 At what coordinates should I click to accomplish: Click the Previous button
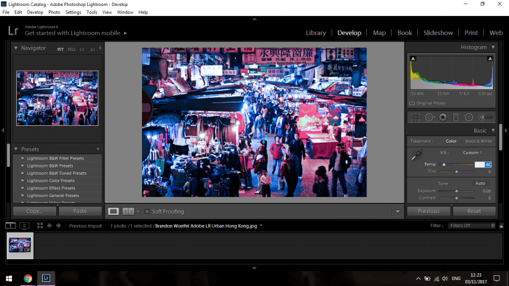429,211
